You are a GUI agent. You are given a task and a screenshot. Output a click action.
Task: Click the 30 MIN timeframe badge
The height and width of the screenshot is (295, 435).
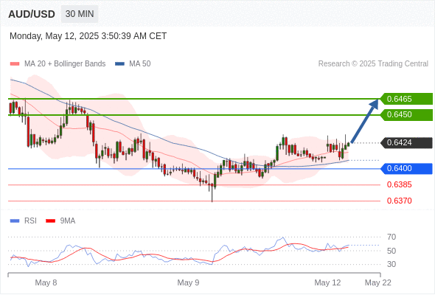click(80, 14)
